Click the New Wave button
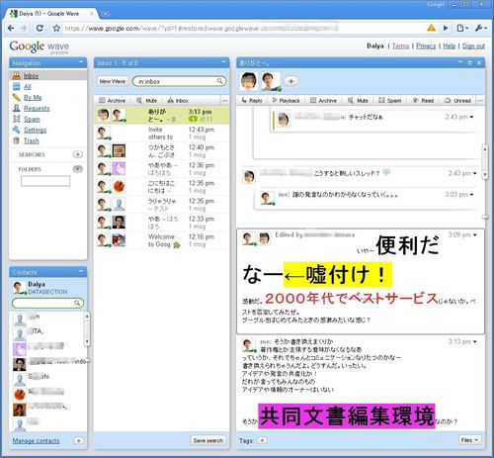Image resolution: width=494 pixels, height=458 pixels. pos(113,81)
